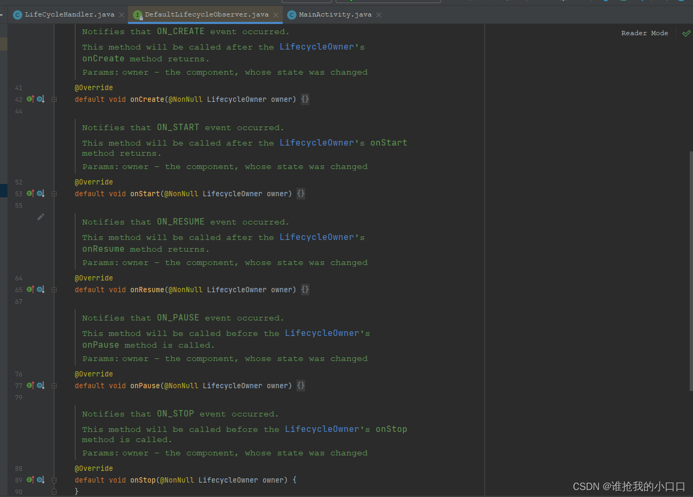Click the onCreate method name
693x497 pixels.
147,99
